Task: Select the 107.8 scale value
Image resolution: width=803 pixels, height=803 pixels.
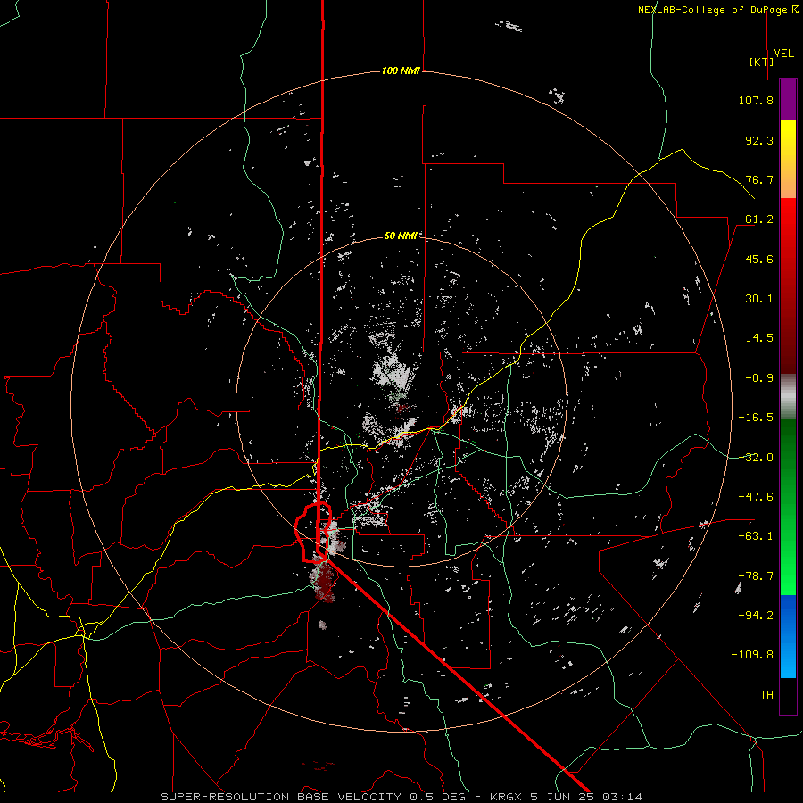Action: click(756, 101)
